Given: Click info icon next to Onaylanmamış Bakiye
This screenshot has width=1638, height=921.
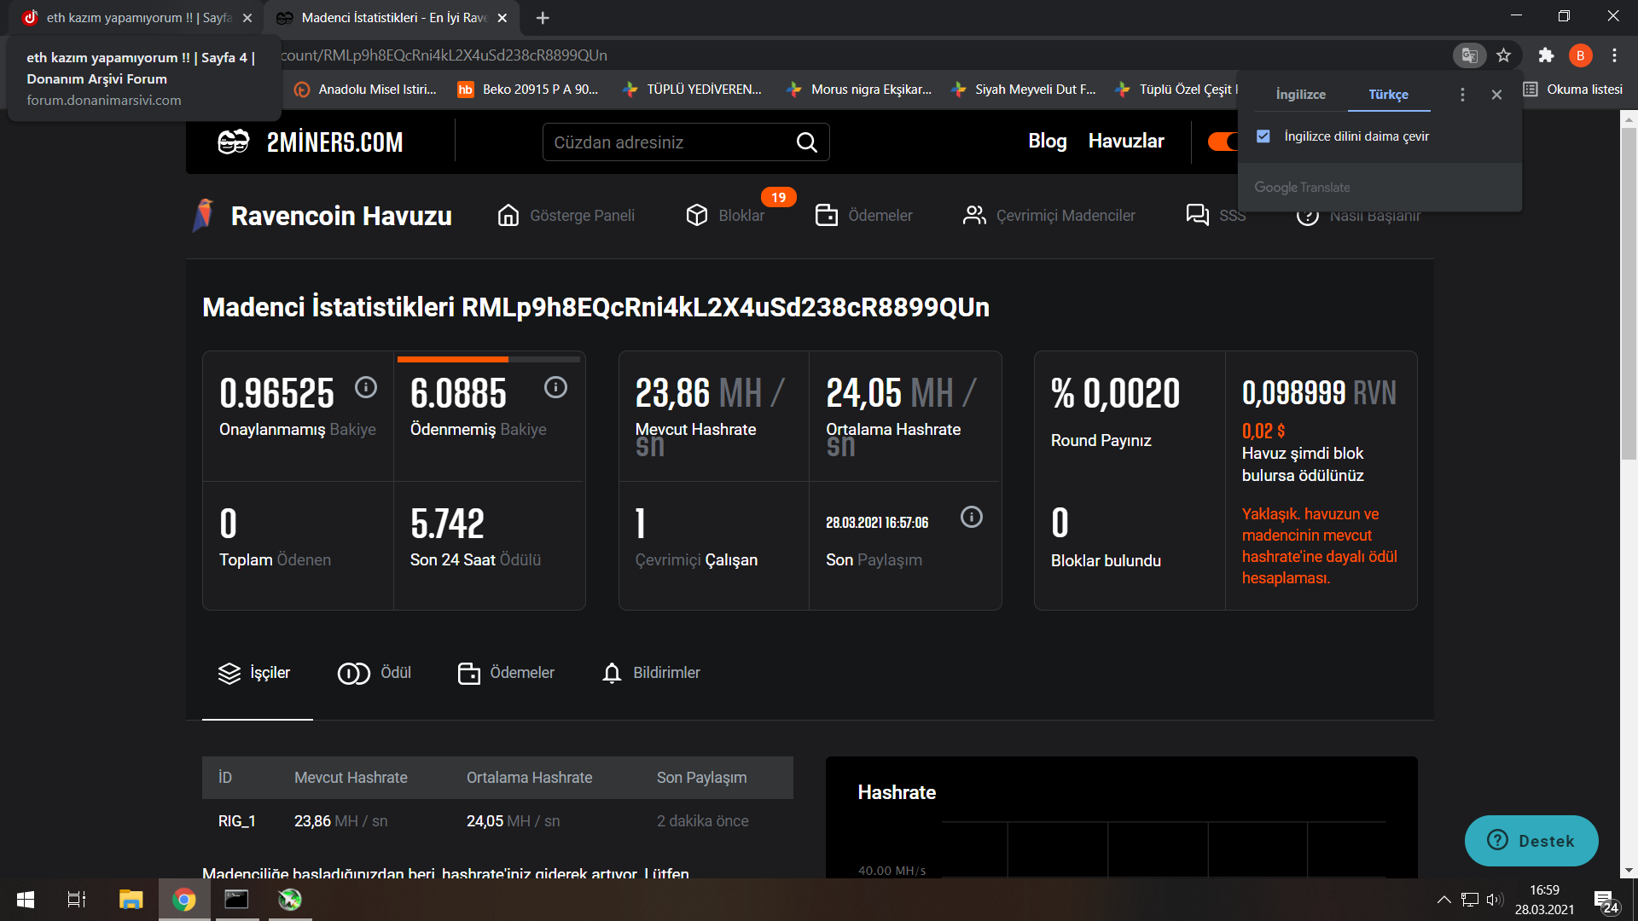Looking at the screenshot, I should 366,387.
